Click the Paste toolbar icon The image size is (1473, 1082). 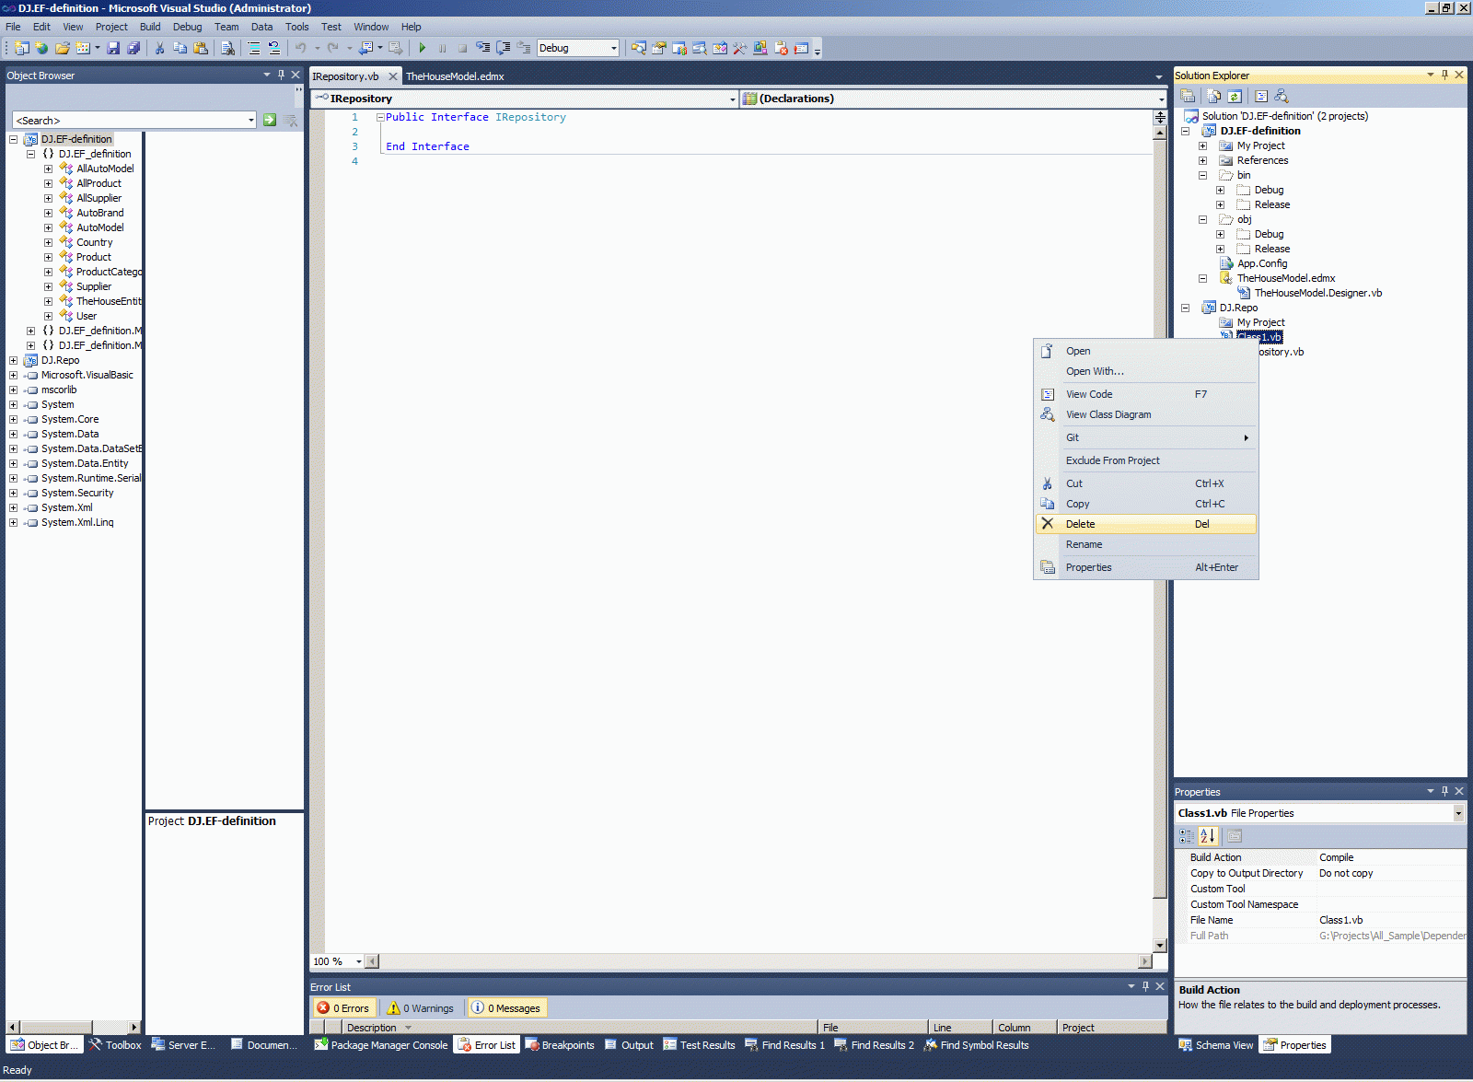201,48
